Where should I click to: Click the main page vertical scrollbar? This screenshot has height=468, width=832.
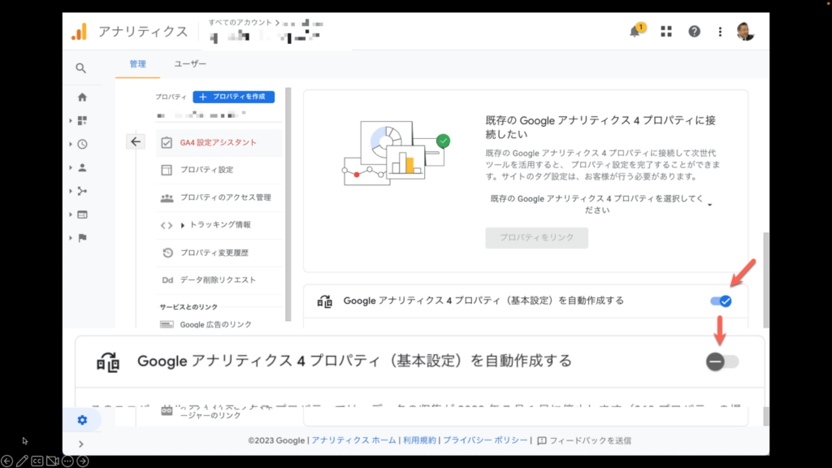[x=765, y=279]
